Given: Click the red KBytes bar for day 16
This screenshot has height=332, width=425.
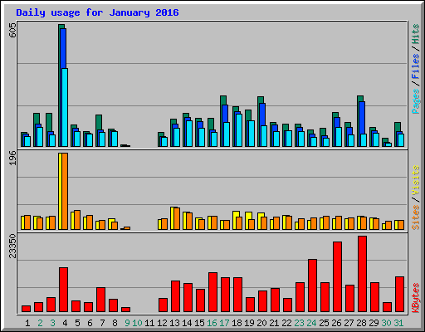Looking at the screenshot, I should coord(212,292).
